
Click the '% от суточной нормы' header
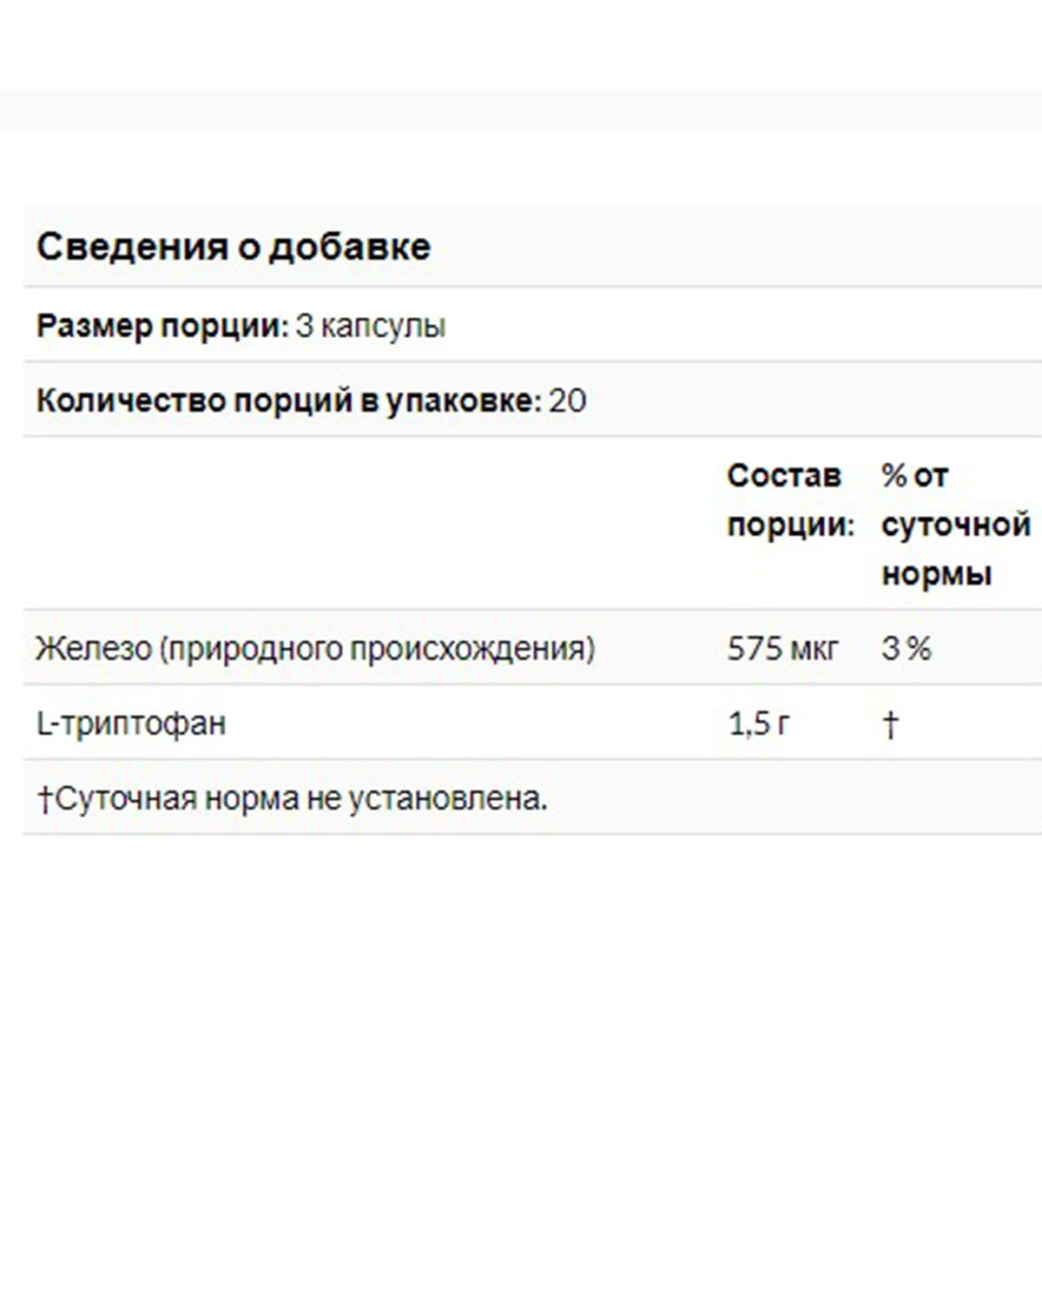[x=956, y=525]
